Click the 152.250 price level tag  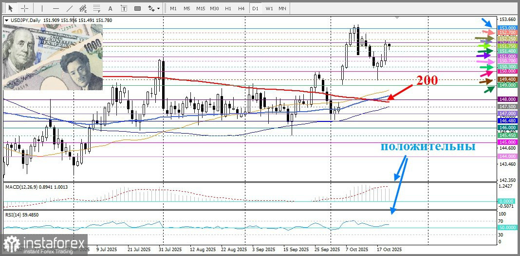[x=507, y=39]
